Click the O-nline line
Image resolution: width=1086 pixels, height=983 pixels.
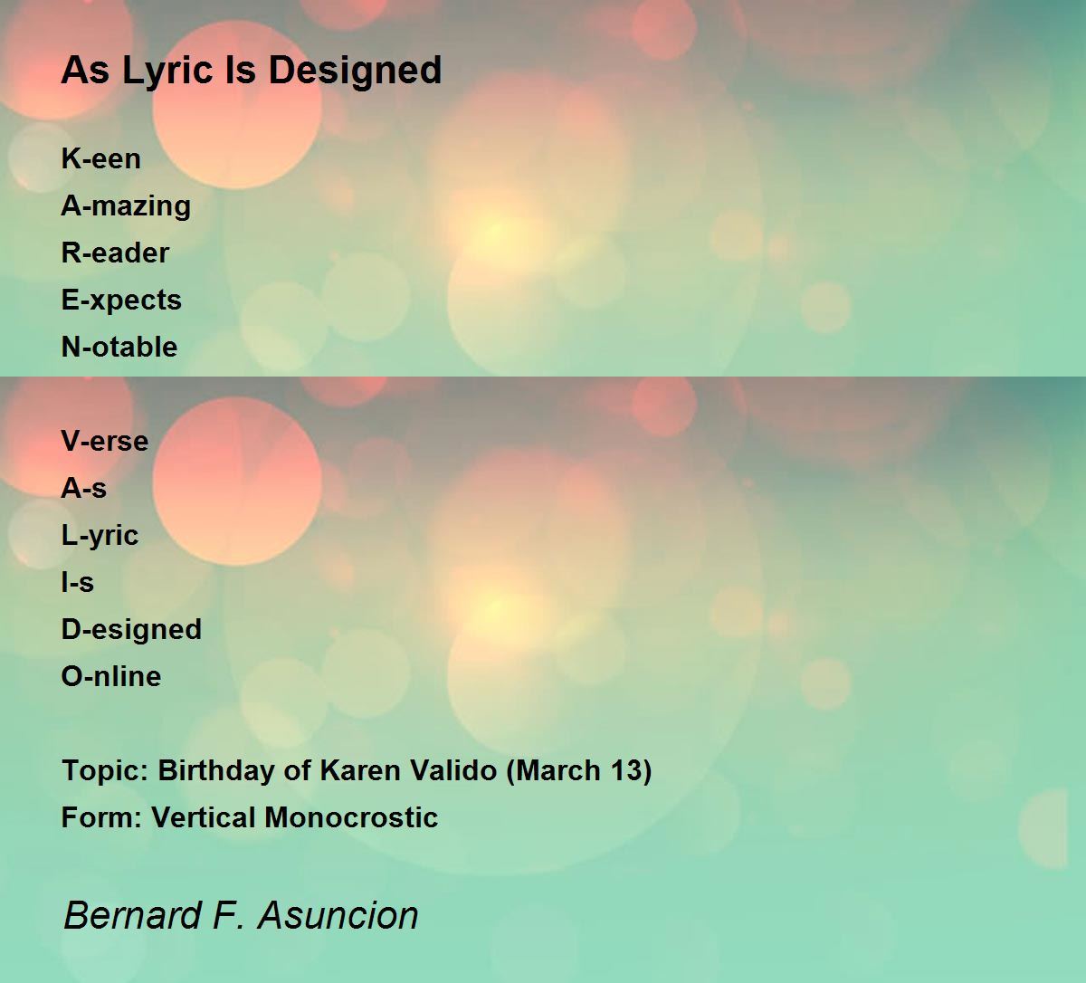tap(111, 676)
